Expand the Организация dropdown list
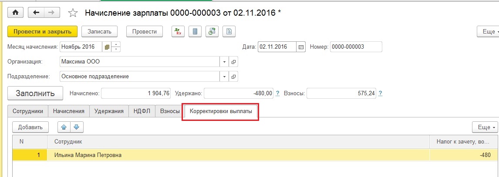The width and height of the screenshot is (499, 177). click(x=224, y=62)
